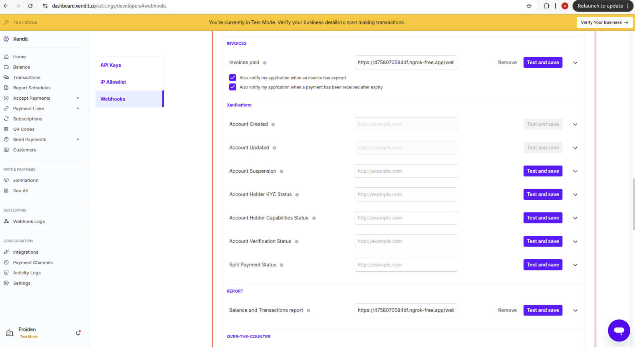Open browser extensions puzzle icon

(x=546, y=6)
